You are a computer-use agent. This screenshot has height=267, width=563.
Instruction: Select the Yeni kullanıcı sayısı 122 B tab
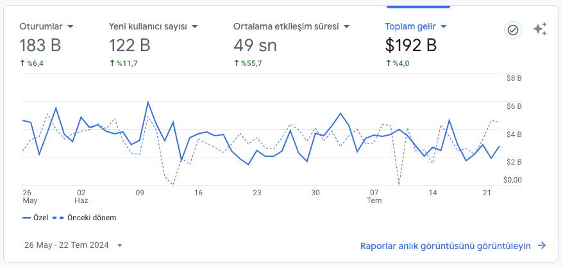point(130,45)
